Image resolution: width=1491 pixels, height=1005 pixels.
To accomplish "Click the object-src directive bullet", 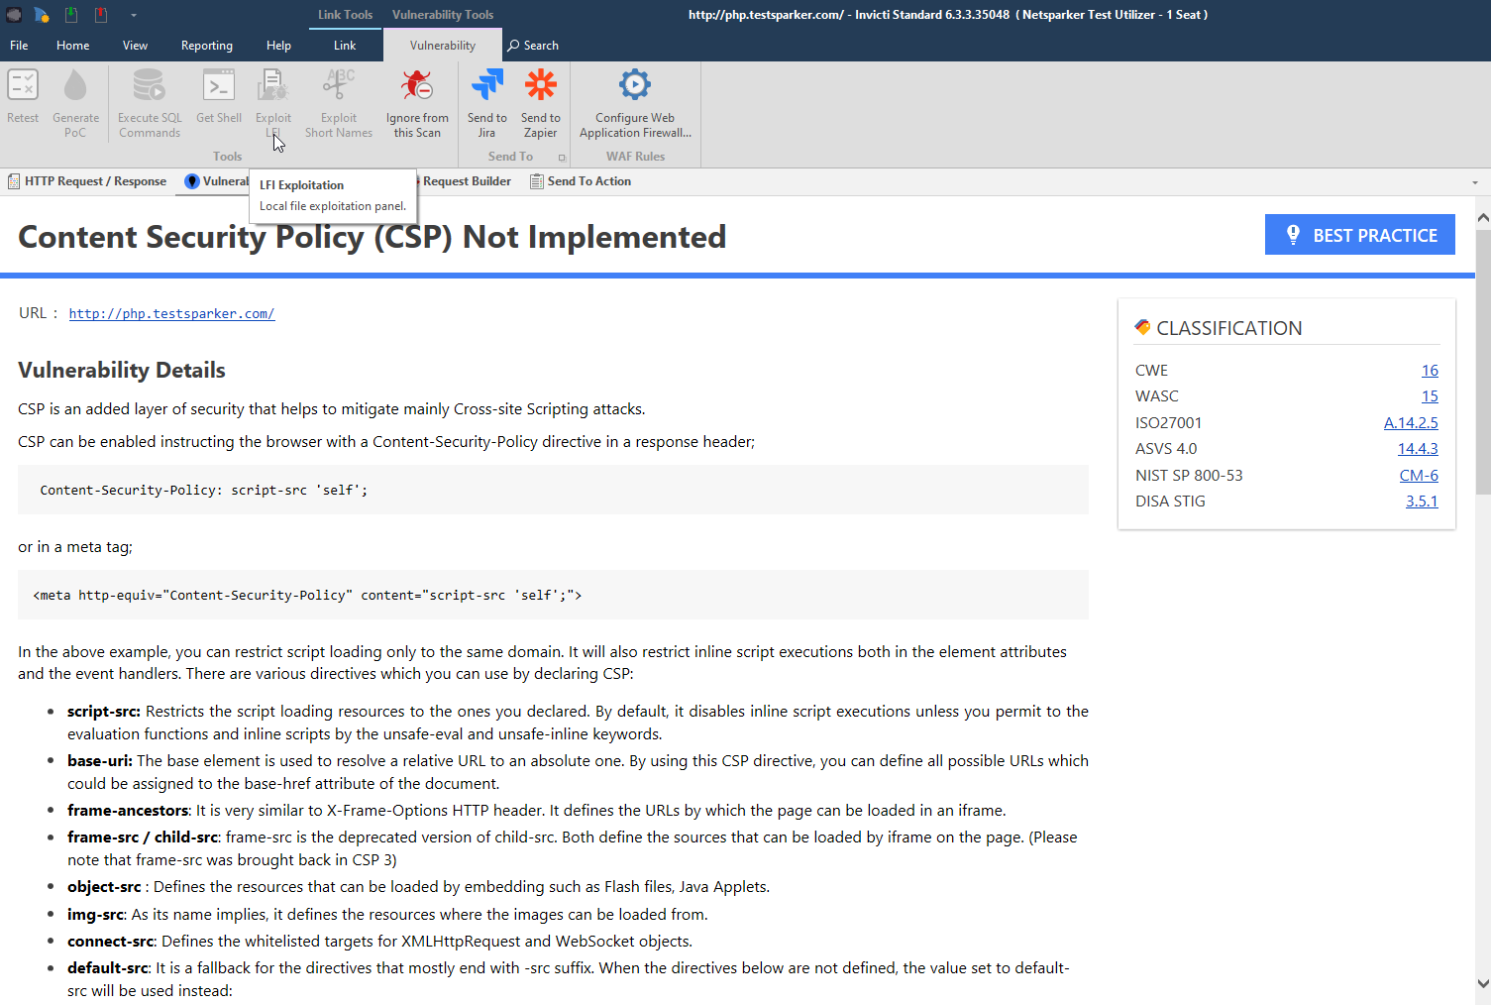I will click(418, 887).
